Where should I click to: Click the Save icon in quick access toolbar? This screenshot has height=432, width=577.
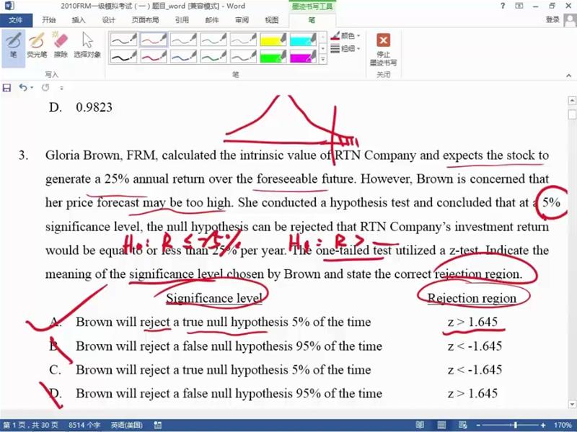pyautogui.click(x=7, y=88)
